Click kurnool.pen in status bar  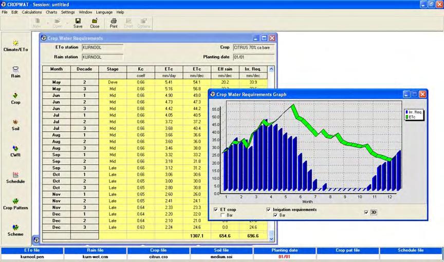click(x=32, y=257)
